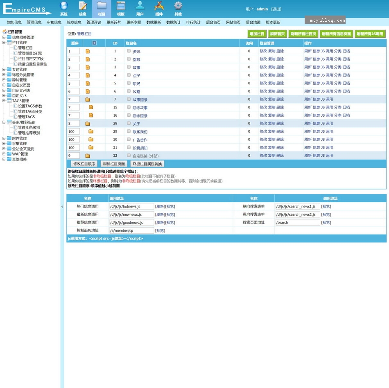Collapse the left sidebar with arrow handle
The height and width of the screenshot is (388, 389).
click(62, 207)
